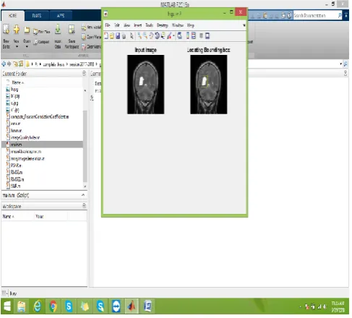Click the New Variable icon
Screen dimensions: 352x318
click(x=84, y=27)
